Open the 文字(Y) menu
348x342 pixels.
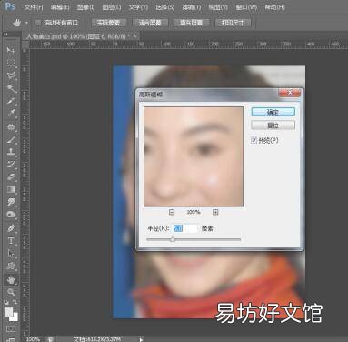(x=138, y=7)
